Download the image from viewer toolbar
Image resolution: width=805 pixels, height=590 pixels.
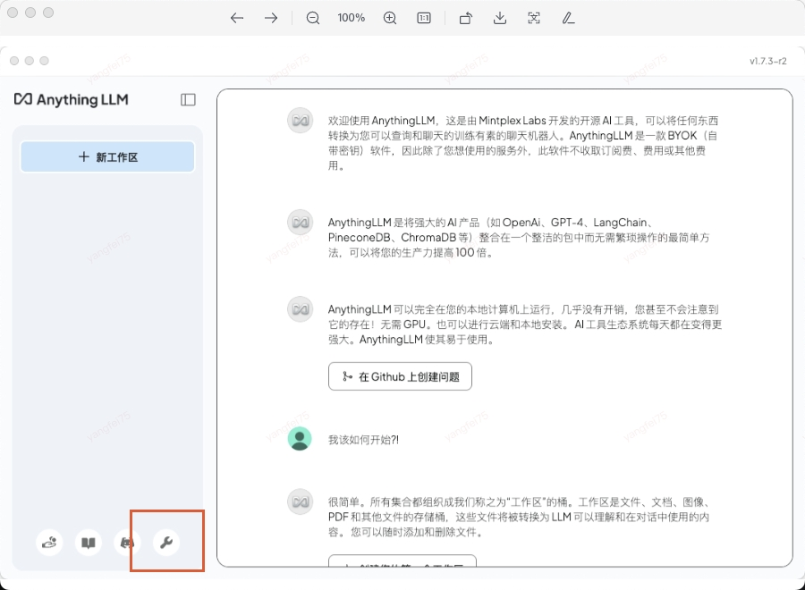(499, 18)
